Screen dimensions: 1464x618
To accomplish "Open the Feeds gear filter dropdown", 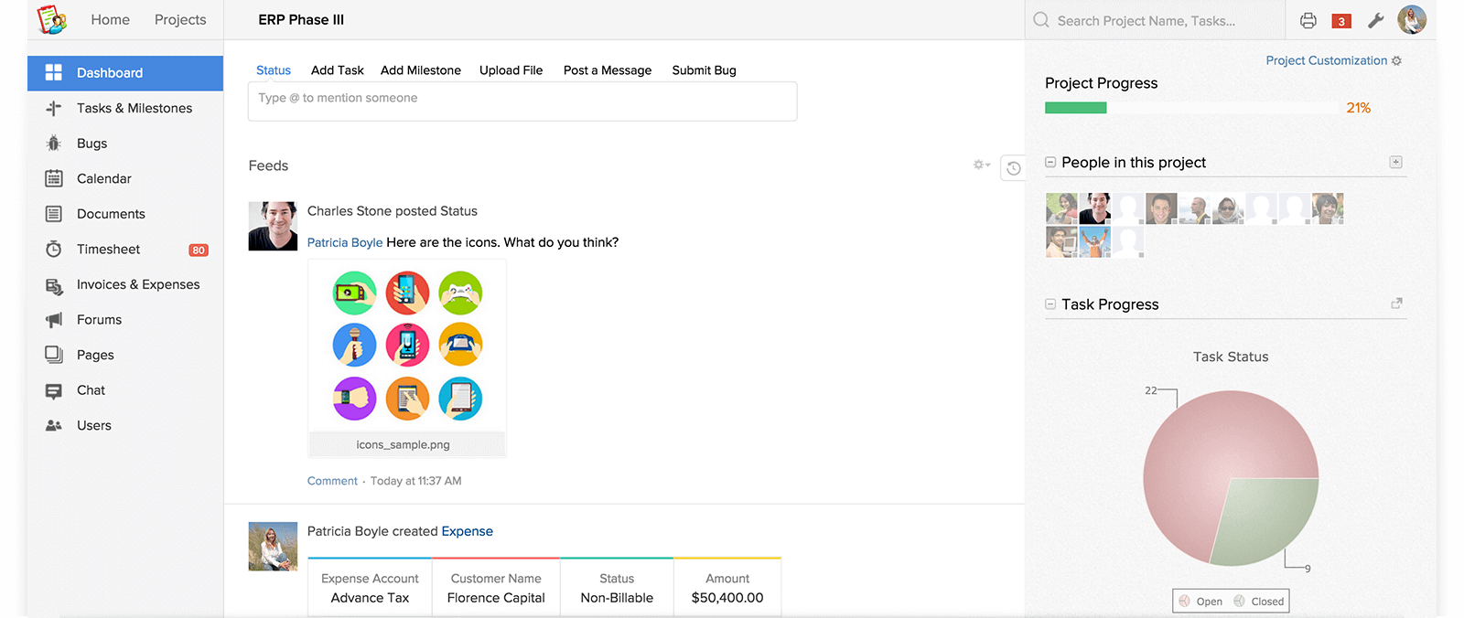I will pyautogui.click(x=981, y=165).
